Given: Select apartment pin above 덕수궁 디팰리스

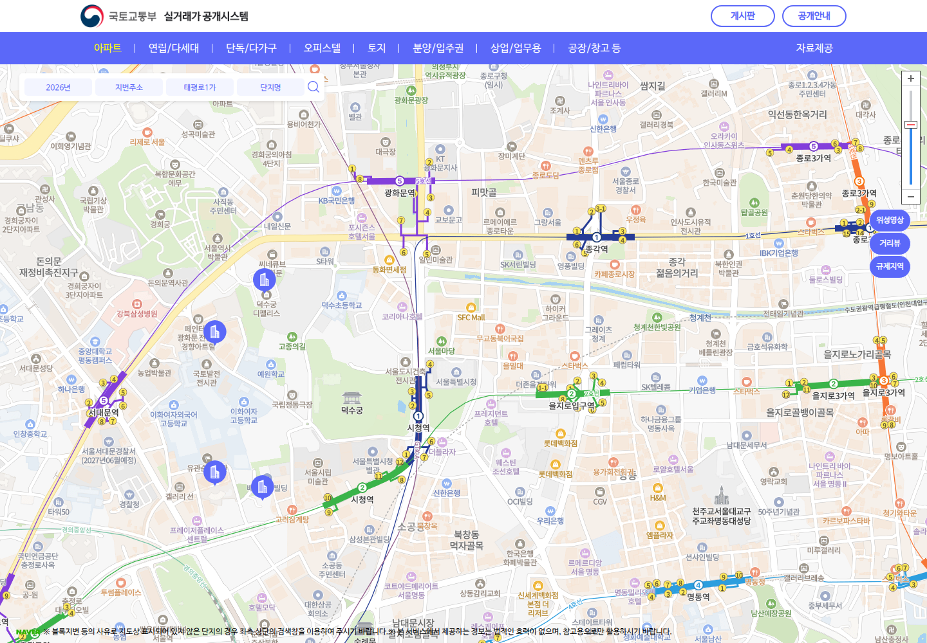Looking at the screenshot, I should point(264,280).
